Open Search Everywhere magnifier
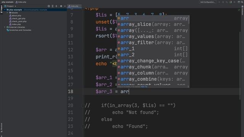Screen dimensions: 244x137 coord(242,2)
